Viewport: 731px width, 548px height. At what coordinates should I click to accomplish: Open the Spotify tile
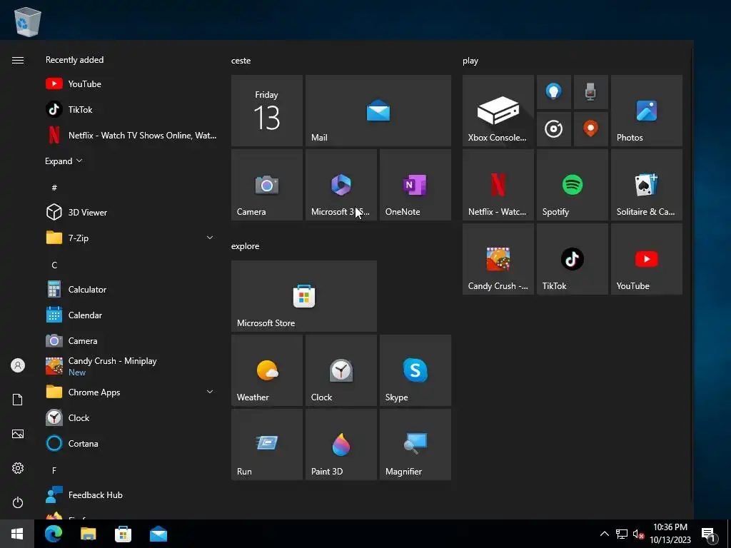pos(573,185)
